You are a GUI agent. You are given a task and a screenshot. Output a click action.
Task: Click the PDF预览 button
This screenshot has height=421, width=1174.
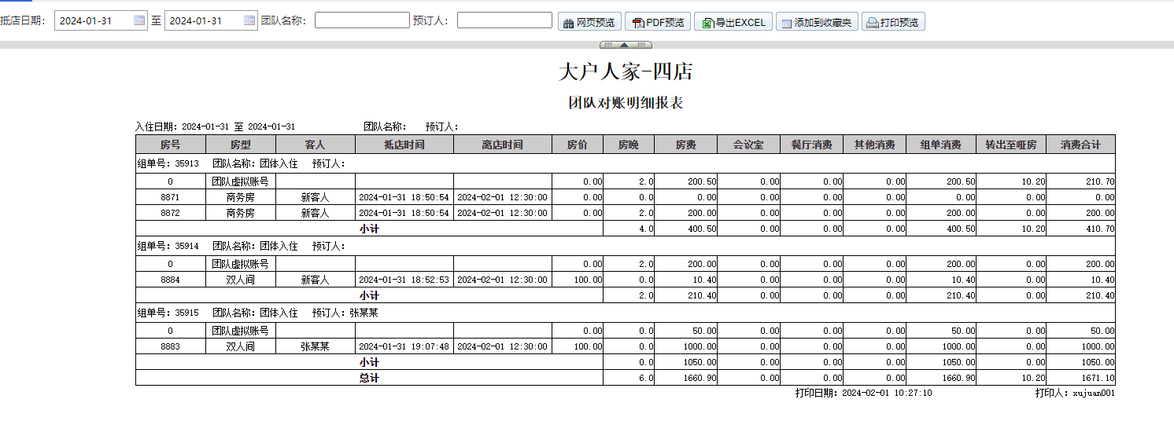coord(658,22)
